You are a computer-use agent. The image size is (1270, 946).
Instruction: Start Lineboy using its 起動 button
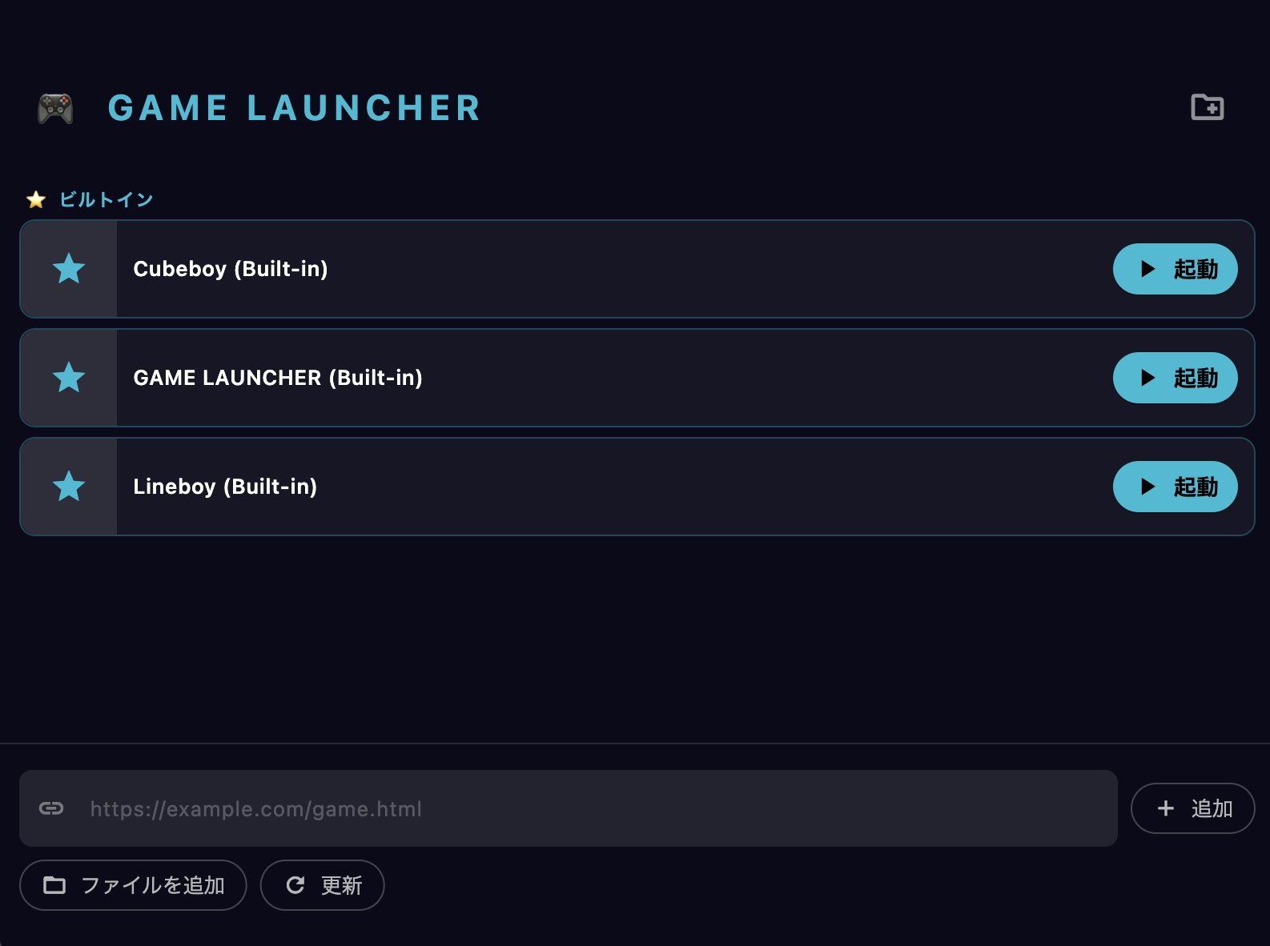click(1175, 487)
